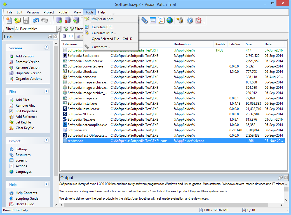291x215 pixels.
Task: Choose Project Report from Tools menu
Action: point(111,19)
